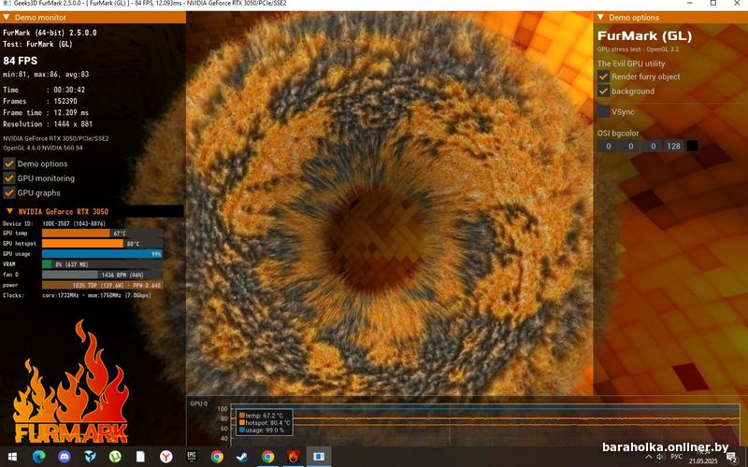Click the power bar showing 102% TDP

103,285
